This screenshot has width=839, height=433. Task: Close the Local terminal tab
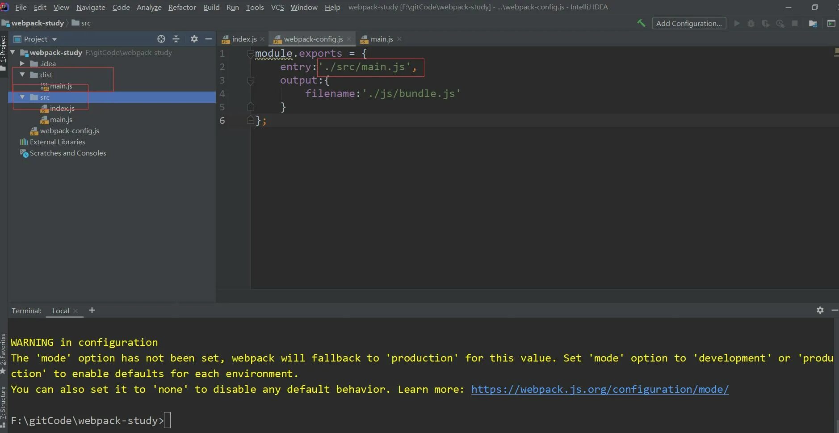coord(76,311)
